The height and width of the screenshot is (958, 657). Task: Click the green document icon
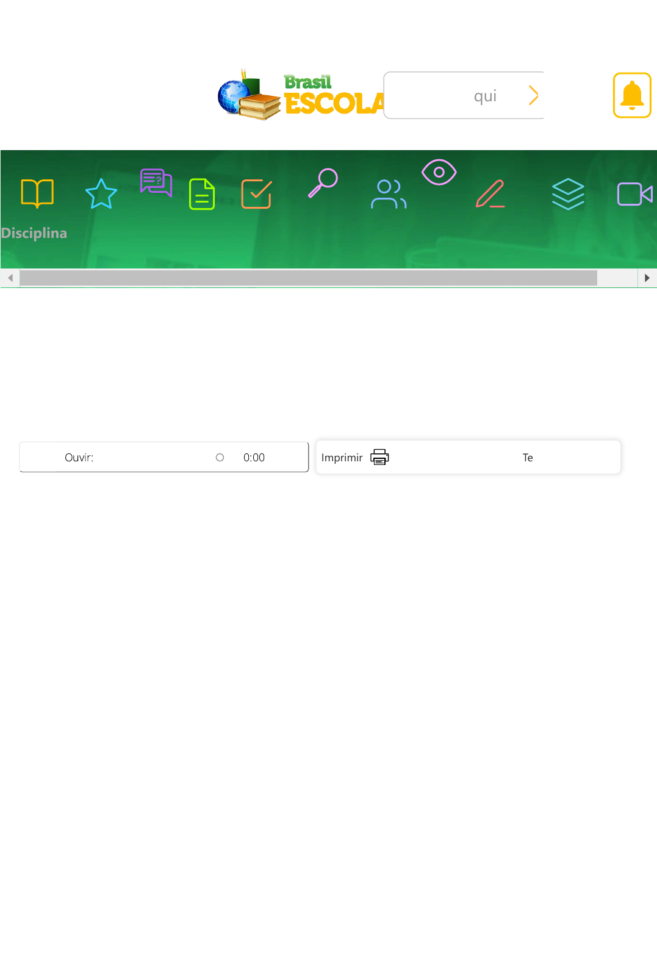click(x=202, y=194)
